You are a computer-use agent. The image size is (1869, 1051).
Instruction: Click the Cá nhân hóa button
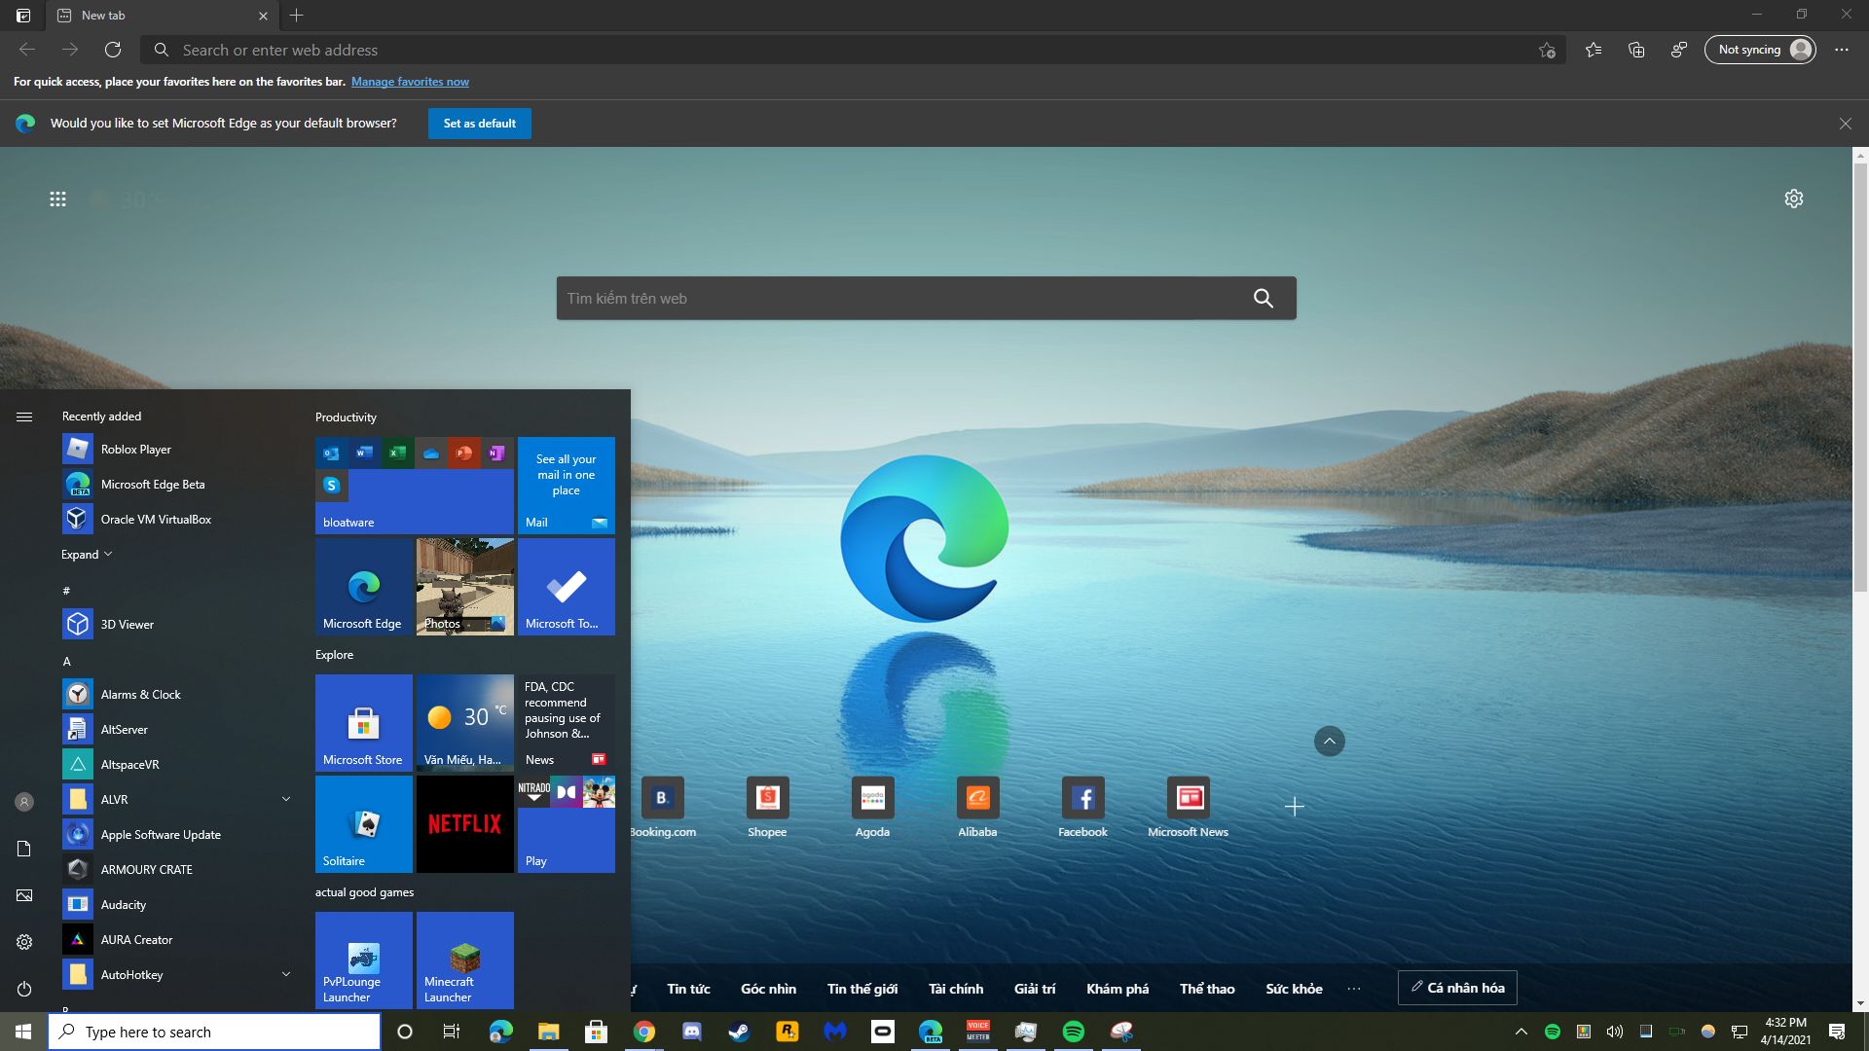click(x=1457, y=988)
